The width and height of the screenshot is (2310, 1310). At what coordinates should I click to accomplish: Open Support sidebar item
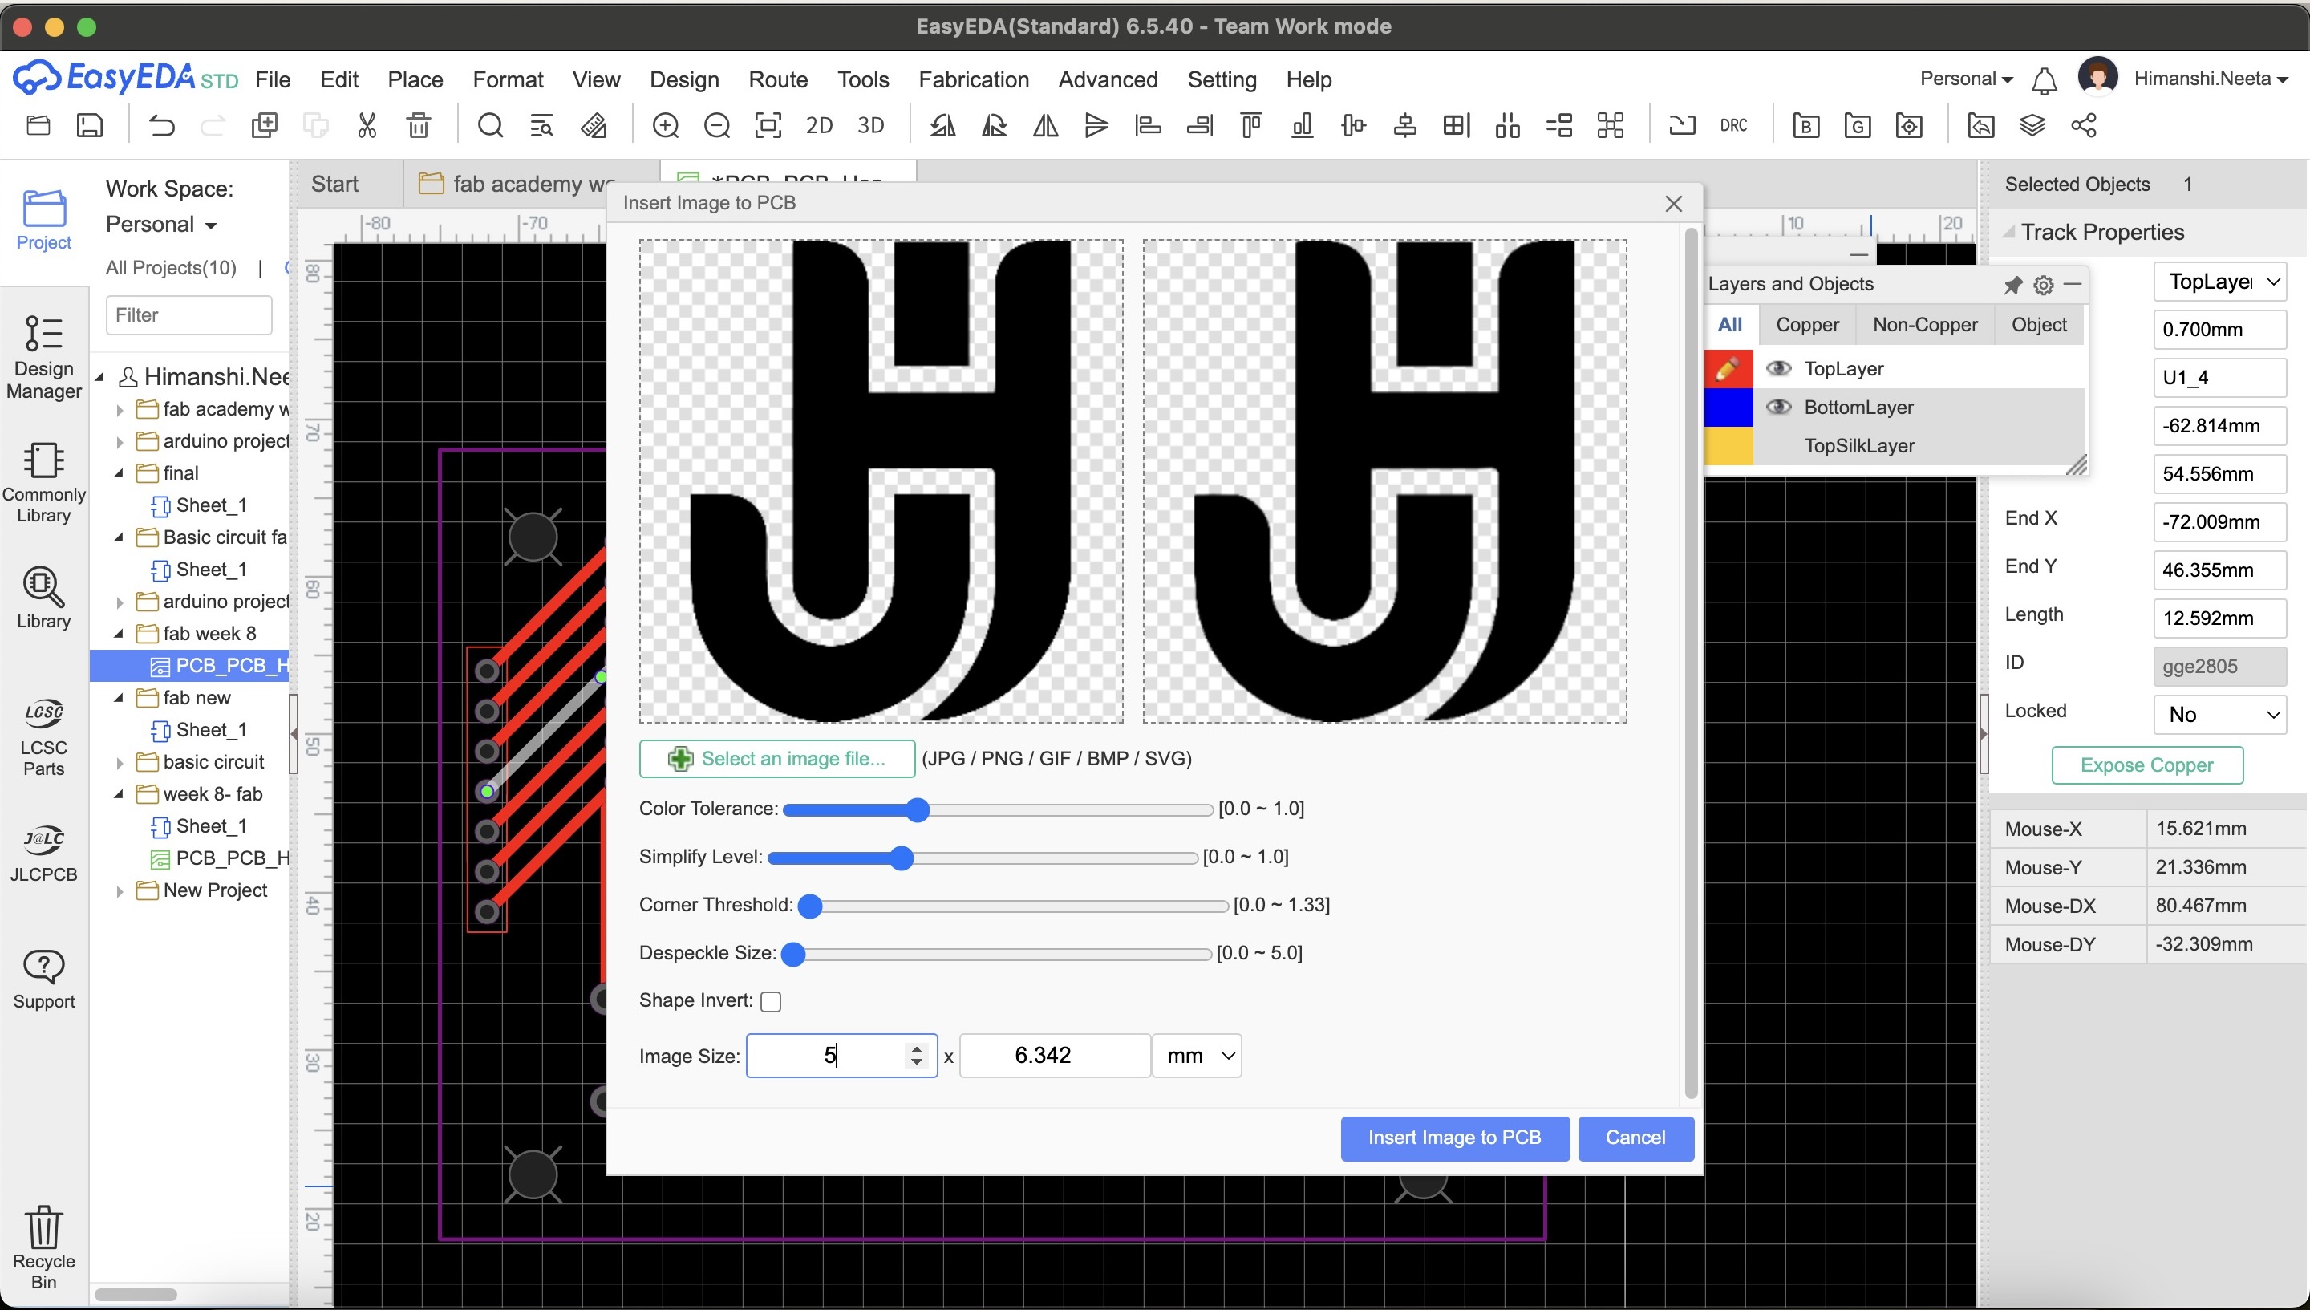tap(43, 979)
